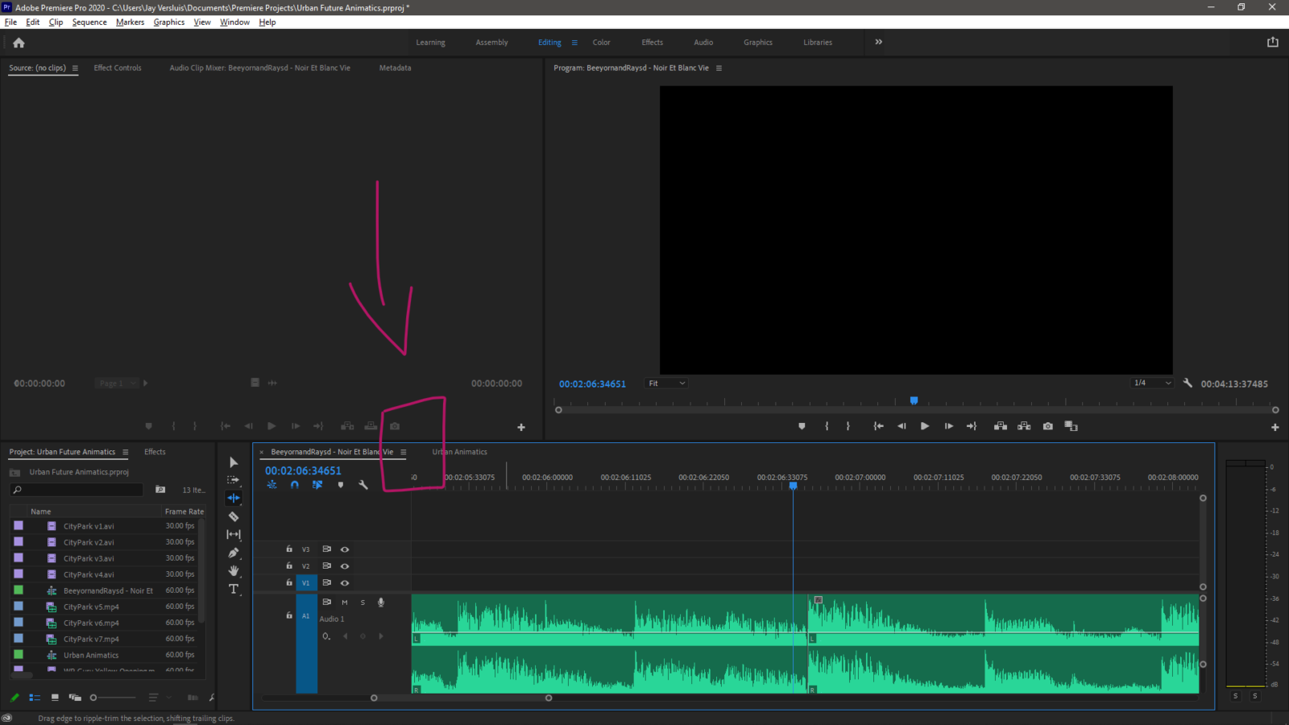Switch to the Urban Animatics sequence tab
This screenshot has height=725, width=1289.
[459, 452]
